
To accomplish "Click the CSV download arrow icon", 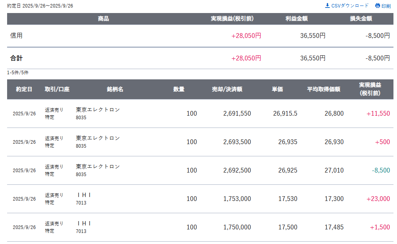I will 327,6.
